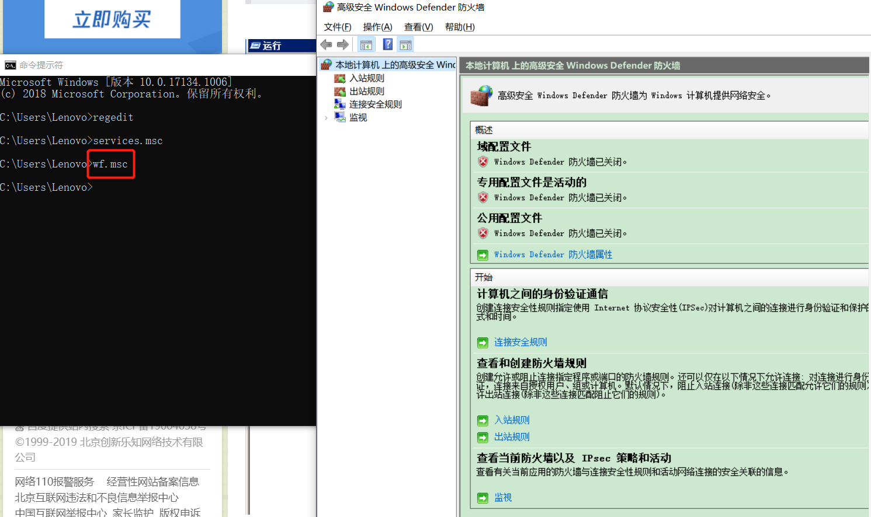This screenshot has width=871, height=517.
Task: Open the 文件(F) menu
Action: coord(338,27)
